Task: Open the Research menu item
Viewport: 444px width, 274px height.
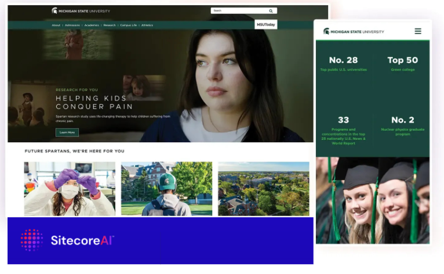Action: (110, 25)
